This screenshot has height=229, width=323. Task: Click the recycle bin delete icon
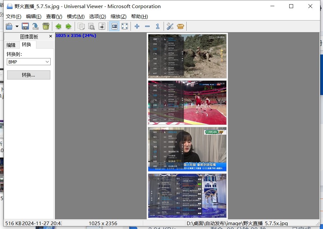46,26
